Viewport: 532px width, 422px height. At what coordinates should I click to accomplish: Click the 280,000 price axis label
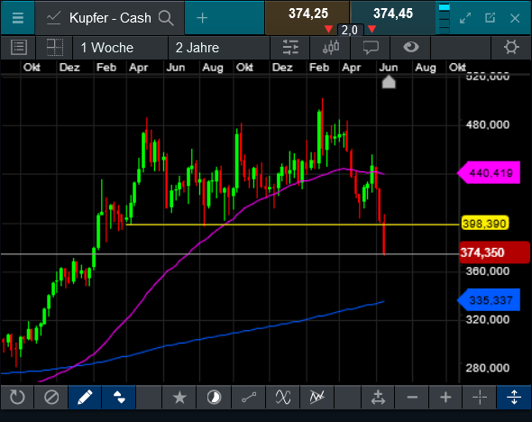click(x=488, y=368)
